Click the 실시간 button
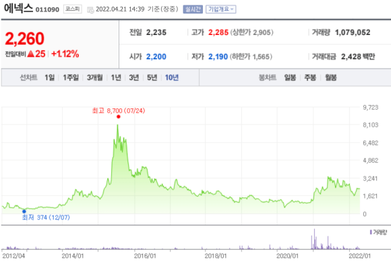Image resolution: width=391 pixels, height=266 pixels. (193, 9)
